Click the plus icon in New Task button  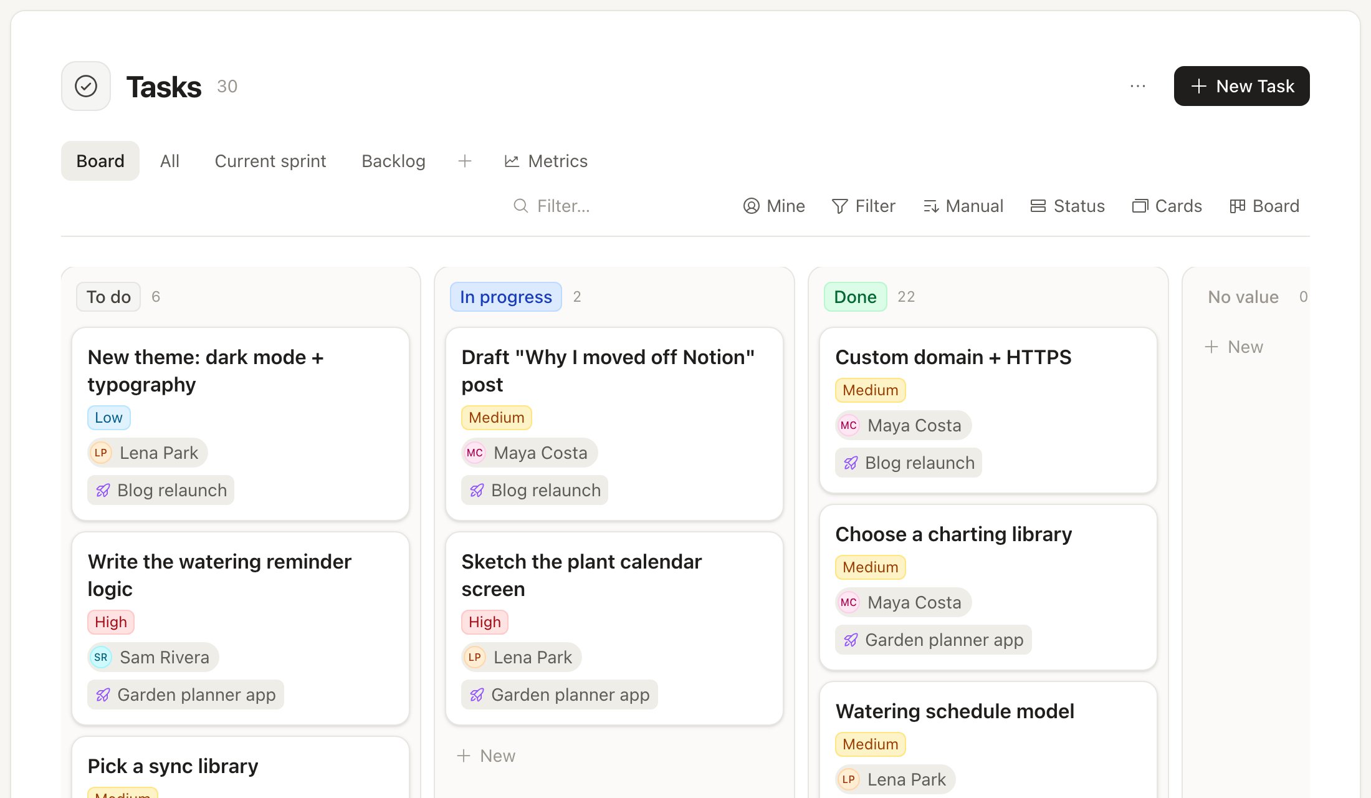[1199, 86]
